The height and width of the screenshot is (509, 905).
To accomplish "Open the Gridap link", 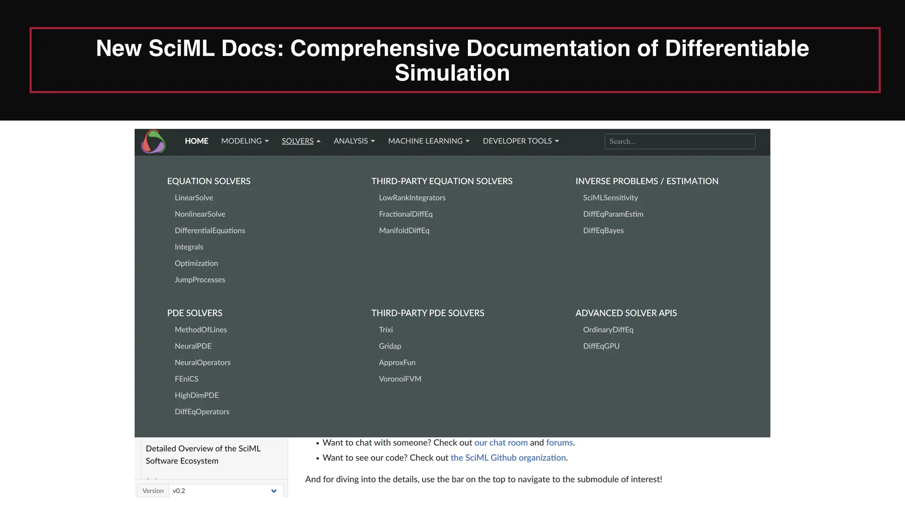I will [x=390, y=346].
